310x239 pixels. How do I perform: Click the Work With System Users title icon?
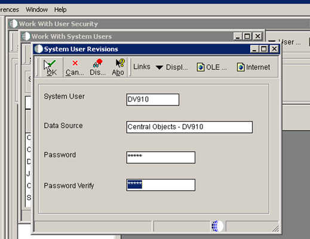[x=26, y=36]
